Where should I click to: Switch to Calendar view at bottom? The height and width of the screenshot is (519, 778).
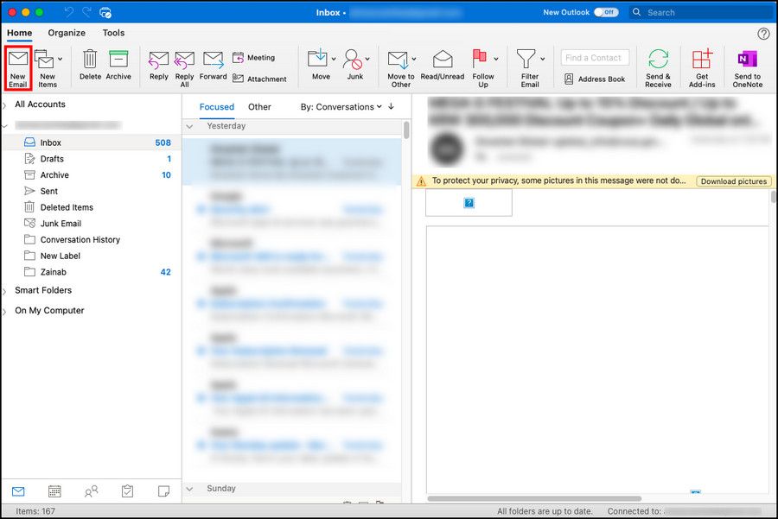coord(54,491)
